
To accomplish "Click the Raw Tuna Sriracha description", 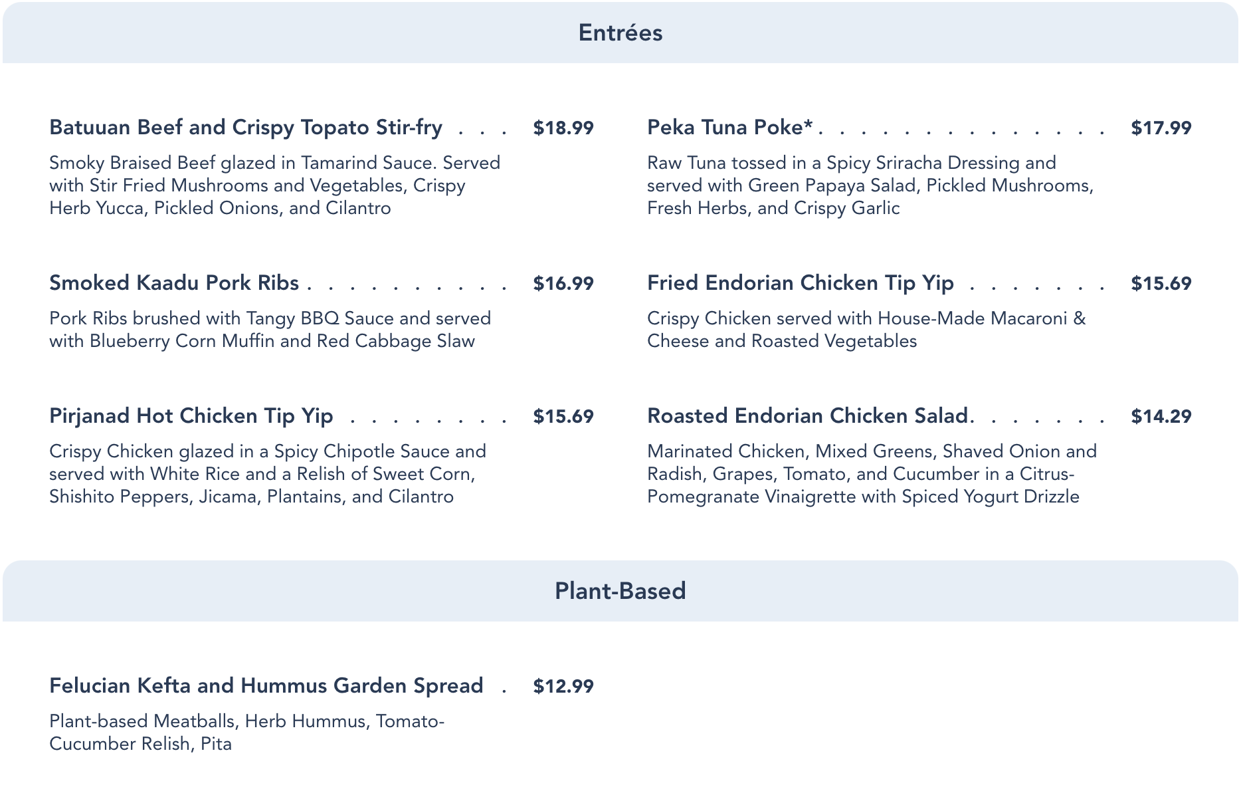I will [x=869, y=185].
